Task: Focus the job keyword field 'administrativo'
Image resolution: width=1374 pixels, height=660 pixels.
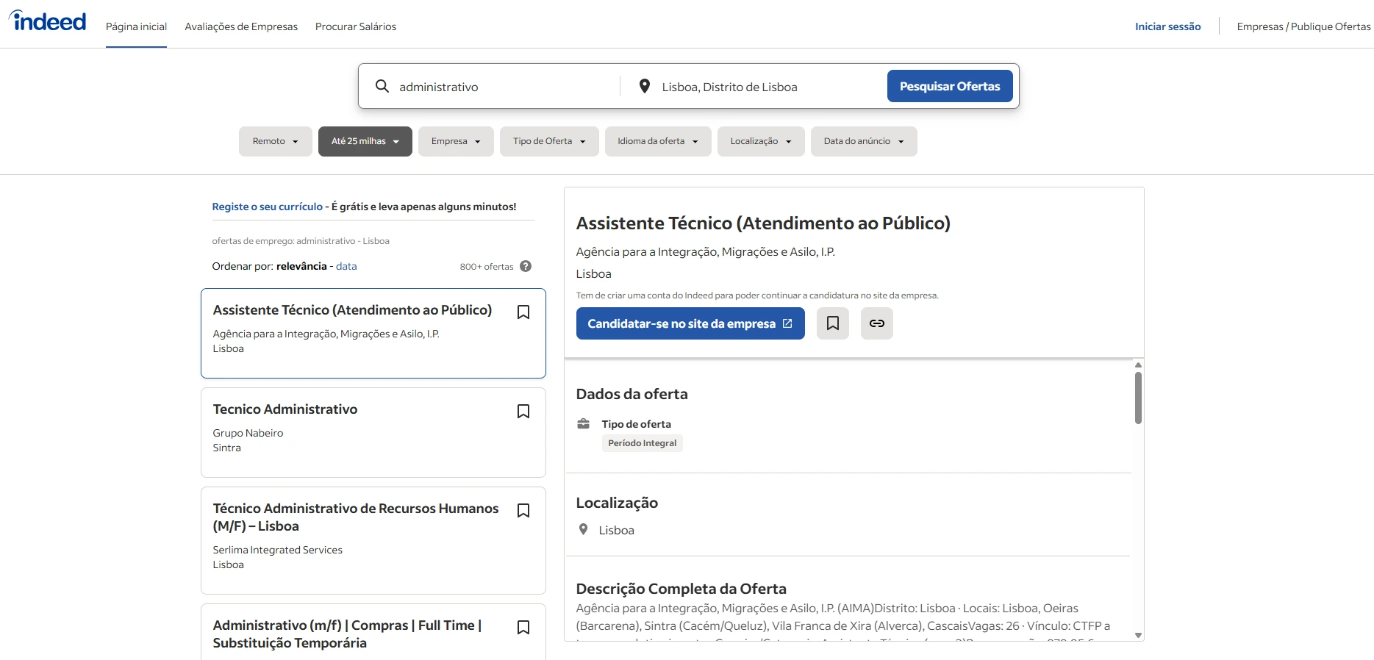Action: point(504,87)
